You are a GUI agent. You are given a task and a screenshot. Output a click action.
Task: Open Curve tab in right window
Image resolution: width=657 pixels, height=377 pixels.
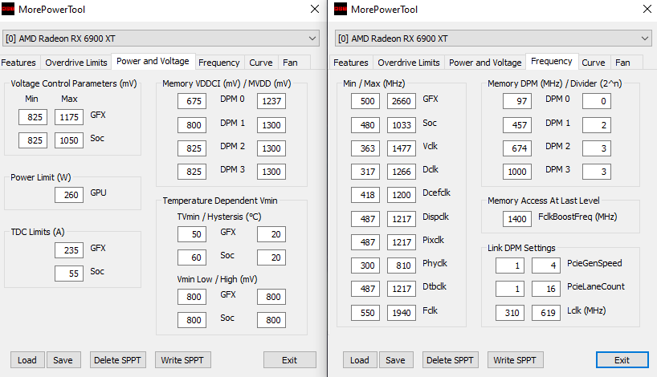tap(594, 63)
